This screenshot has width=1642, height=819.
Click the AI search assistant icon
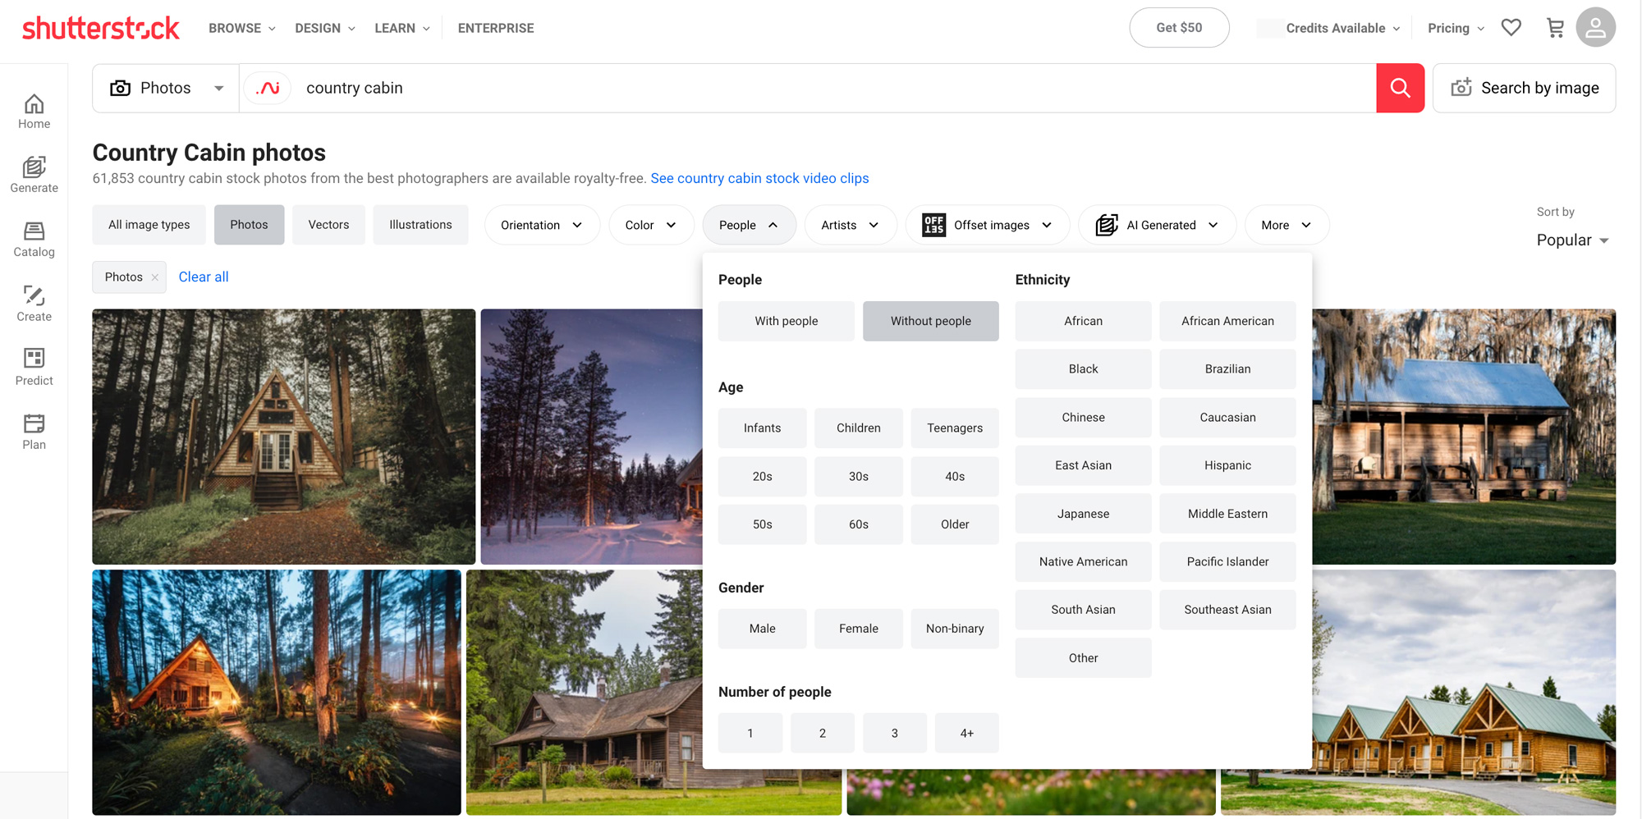[x=268, y=88]
